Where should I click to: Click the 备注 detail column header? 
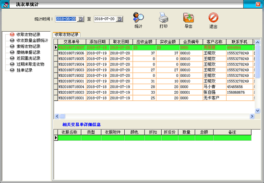click(232, 132)
